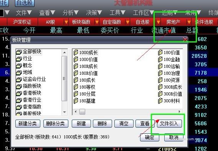Click the 新建分类 button
Image resolution: width=218 pixels, height=151 pixels.
click(x=28, y=123)
